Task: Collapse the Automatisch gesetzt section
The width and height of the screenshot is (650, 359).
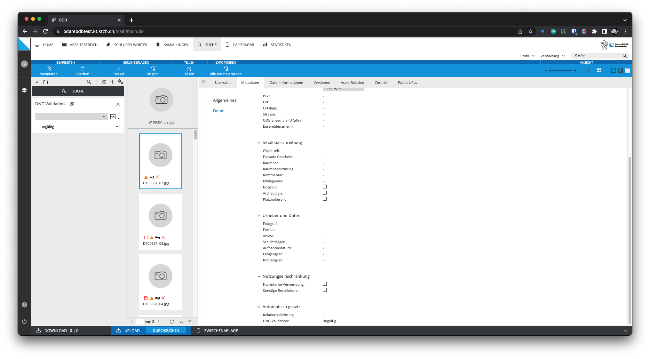Action: coord(259,307)
